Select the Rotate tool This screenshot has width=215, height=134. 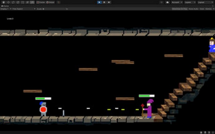[x=13, y=2]
